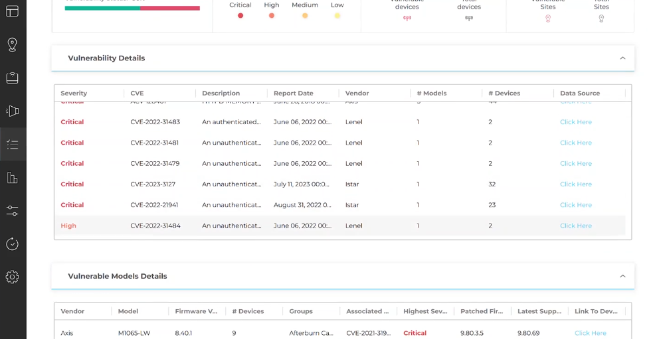The image size is (653, 339).
Task: Open Click Here link for CVE-2022-31481
Action: [x=575, y=143]
